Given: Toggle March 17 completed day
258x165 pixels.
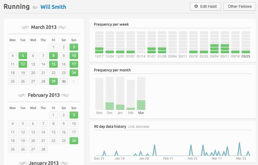Looking at the screenshot, I should [x=74, y=64].
